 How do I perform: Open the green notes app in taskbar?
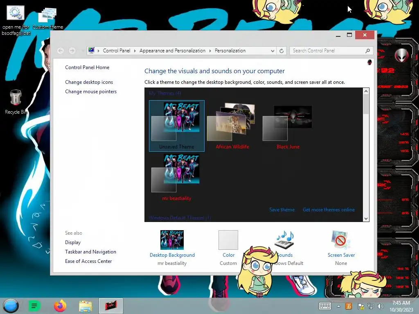[34, 306]
